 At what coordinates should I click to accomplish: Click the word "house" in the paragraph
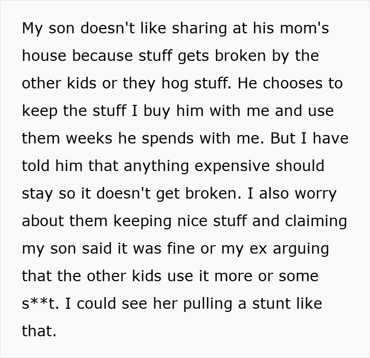(45, 56)
